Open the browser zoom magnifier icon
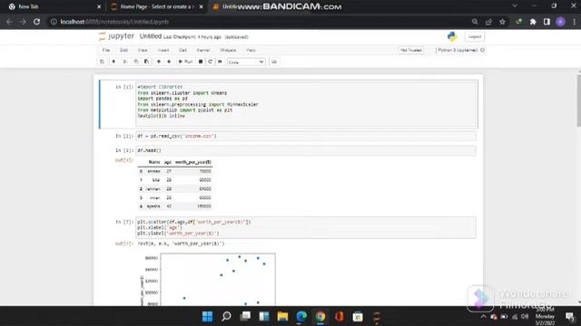 tap(475, 22)
